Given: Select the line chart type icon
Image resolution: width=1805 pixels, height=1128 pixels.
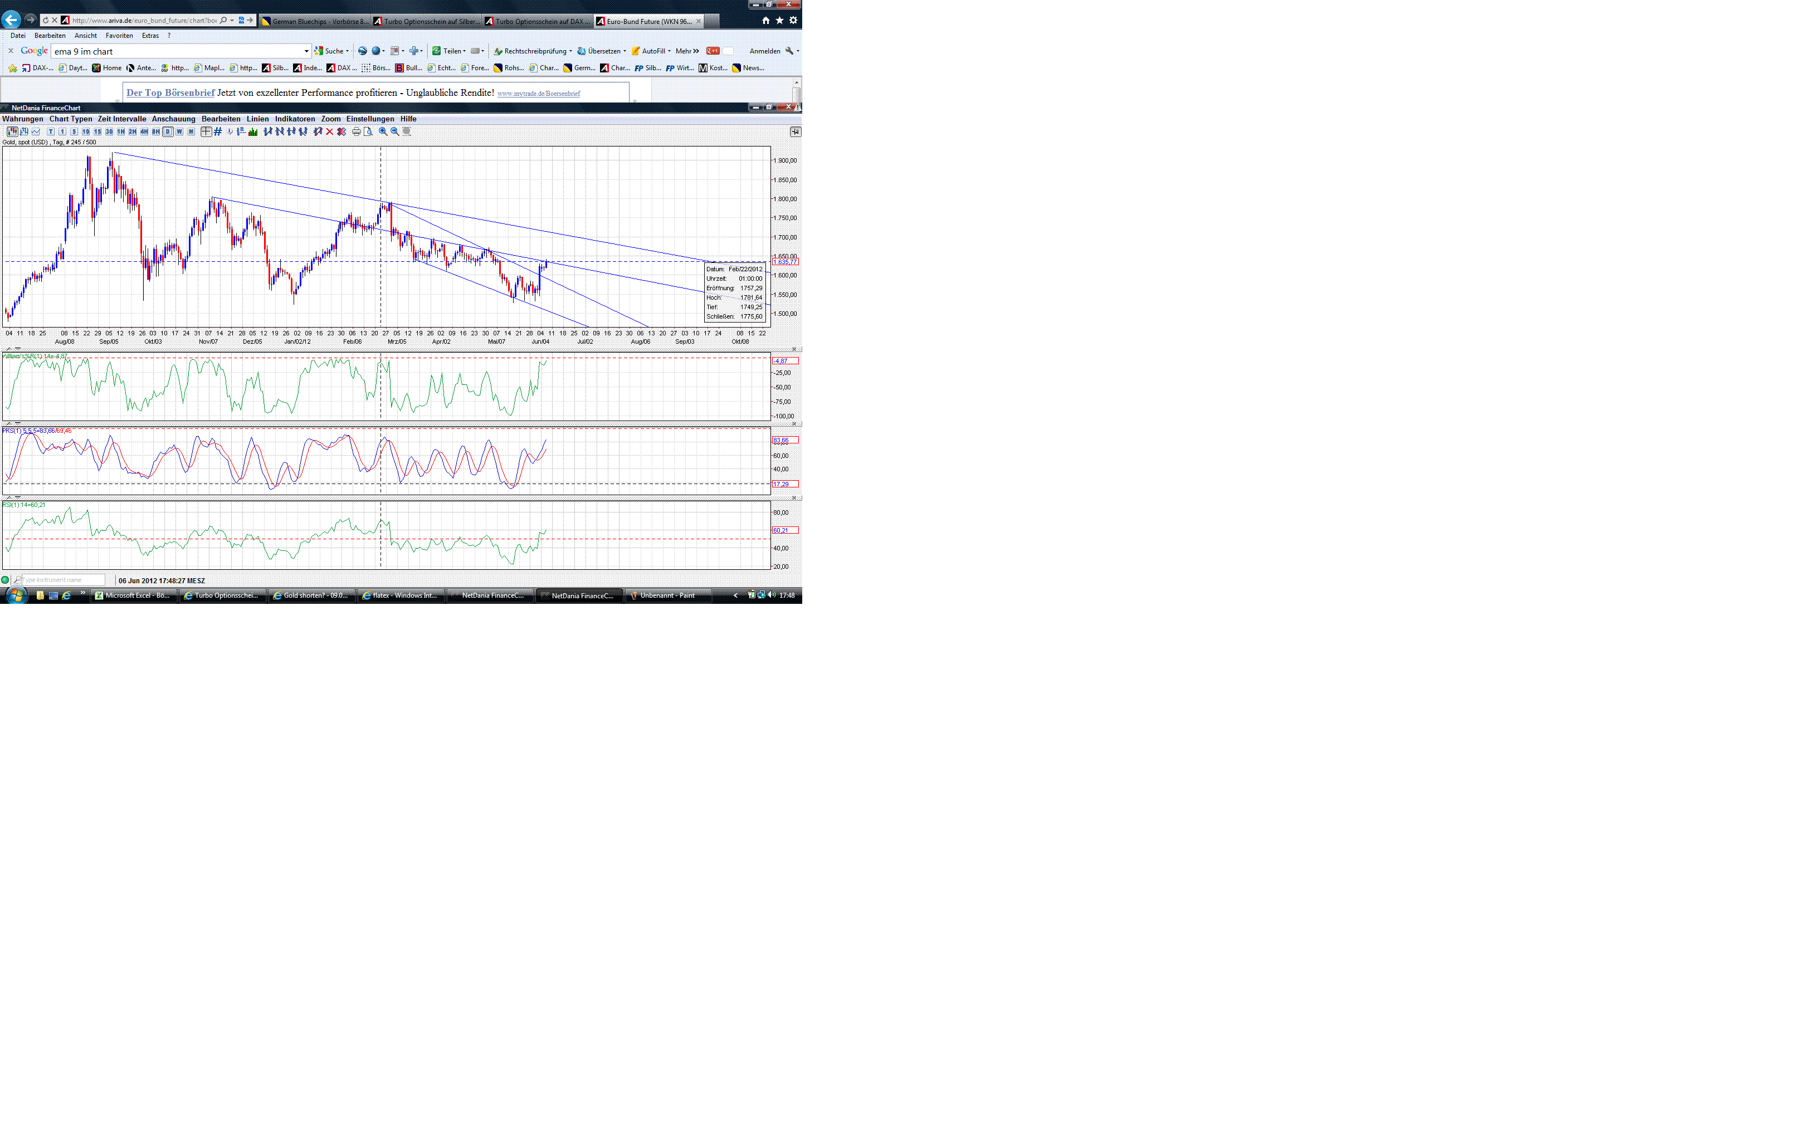Looking at the screenshot, I should coord(36,131).
